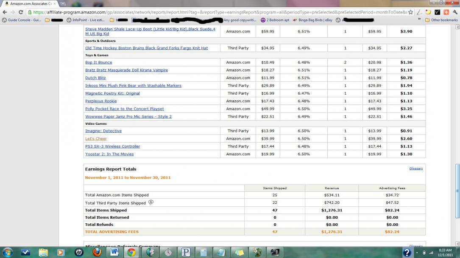460x258 pixels.
Task: Click the browser forward arrow
Action: click(x=13, y=12)
